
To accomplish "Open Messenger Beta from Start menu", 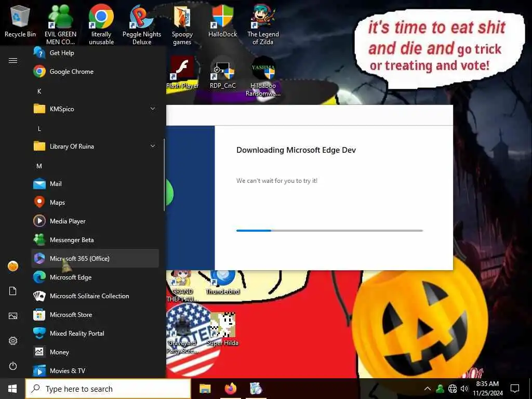I will 95,240.
